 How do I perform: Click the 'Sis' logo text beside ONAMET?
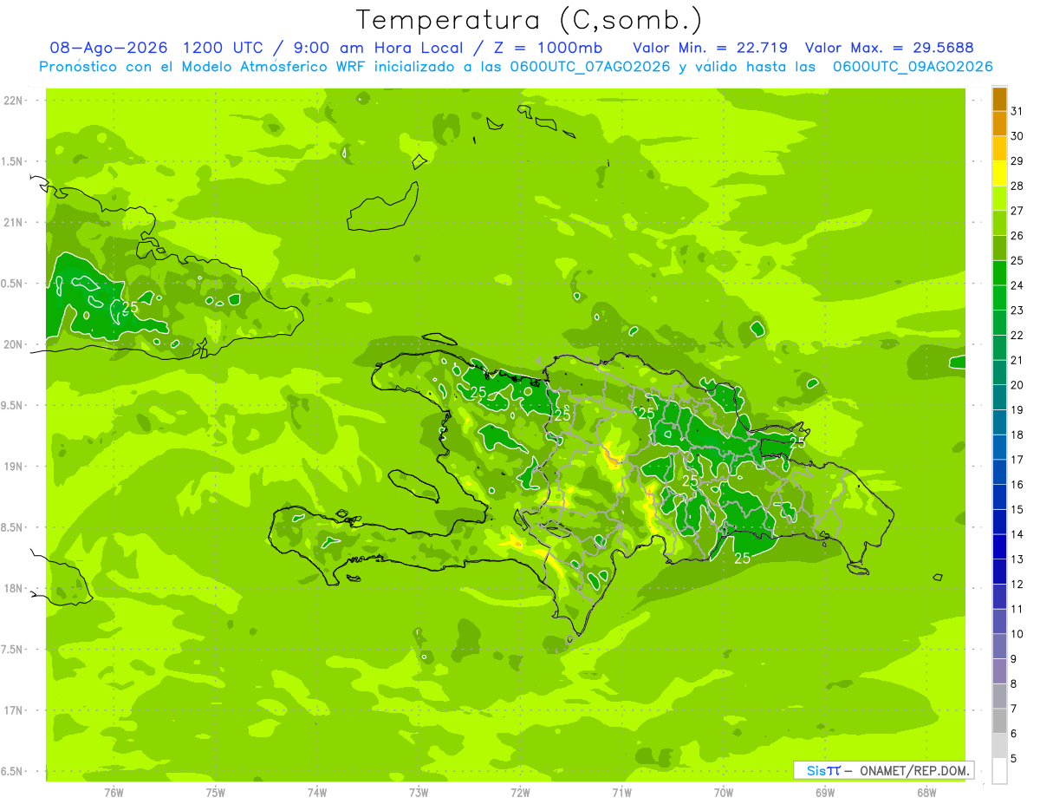pos(816,770)
